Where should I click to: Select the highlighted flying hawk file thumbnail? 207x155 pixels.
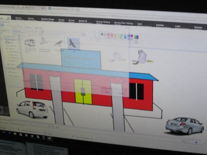click(x=73, y=44)
